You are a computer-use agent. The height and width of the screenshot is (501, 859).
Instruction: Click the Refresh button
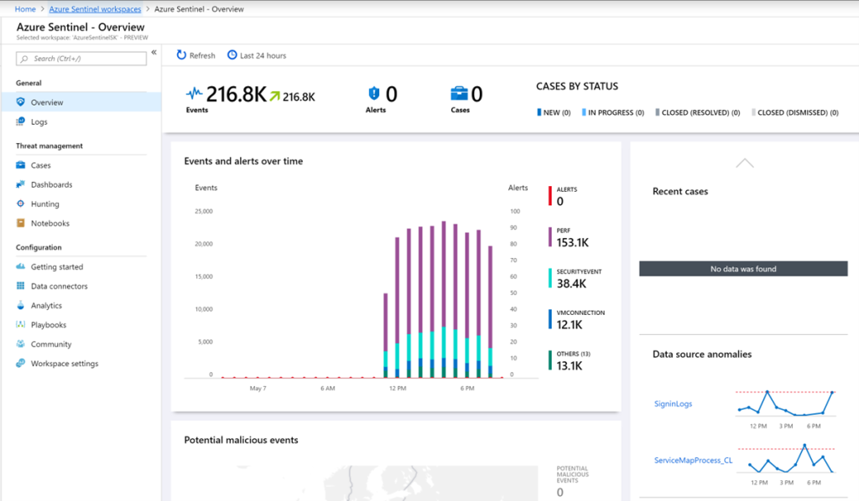point(195,55)
